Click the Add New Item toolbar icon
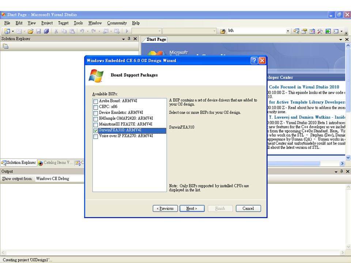Screen dimensions: 351x263 tap(19, 31)
